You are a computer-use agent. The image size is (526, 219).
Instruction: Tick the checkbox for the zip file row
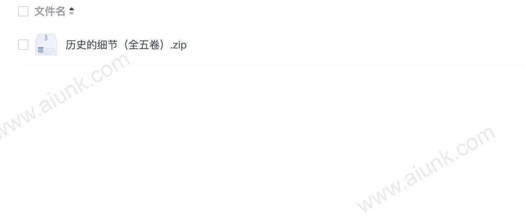pyautogui.click(x=23, y=45)
